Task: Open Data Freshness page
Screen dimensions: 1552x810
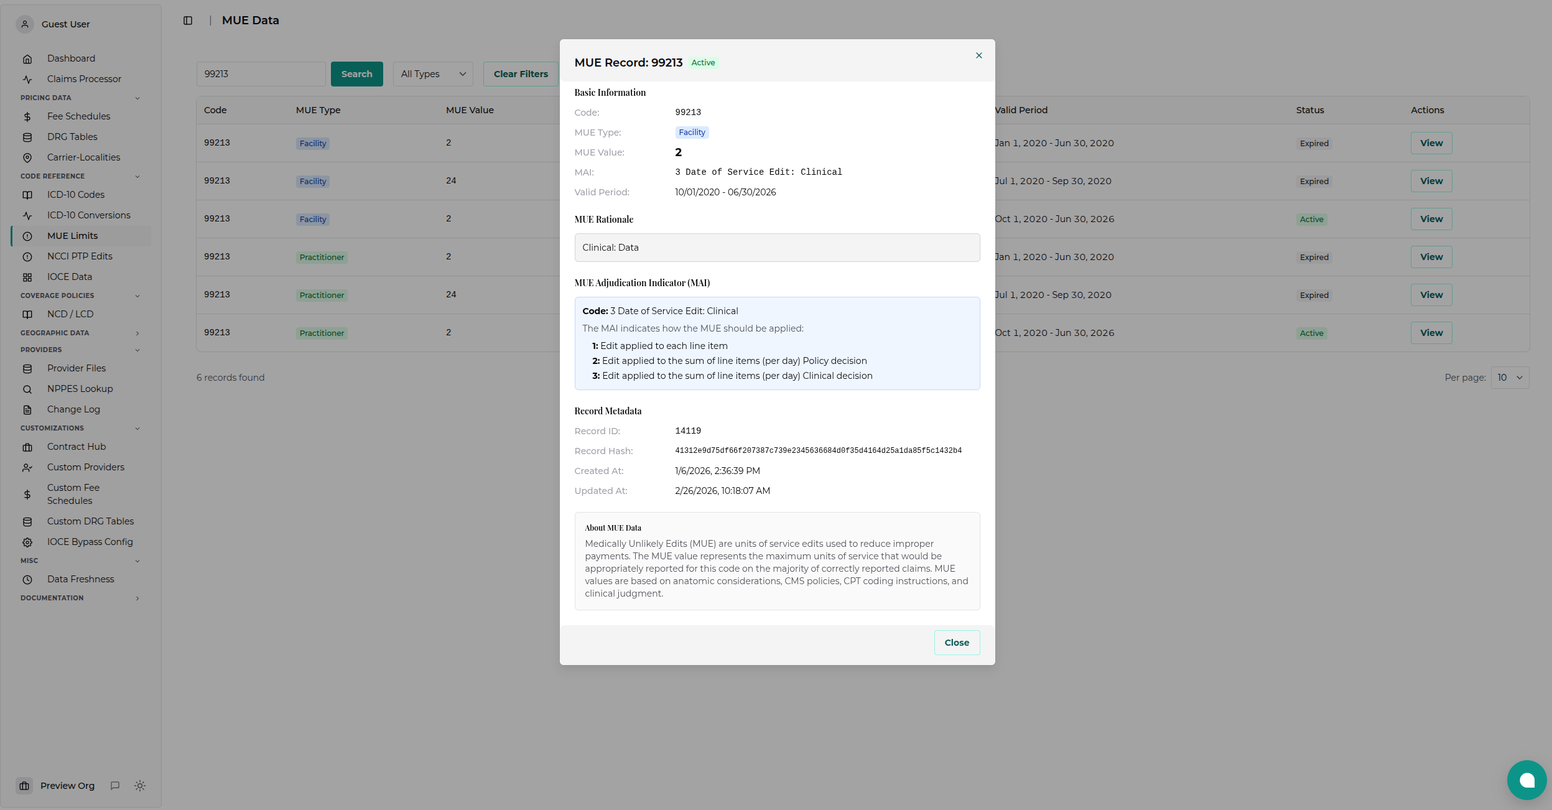Action: pos(81,579)
